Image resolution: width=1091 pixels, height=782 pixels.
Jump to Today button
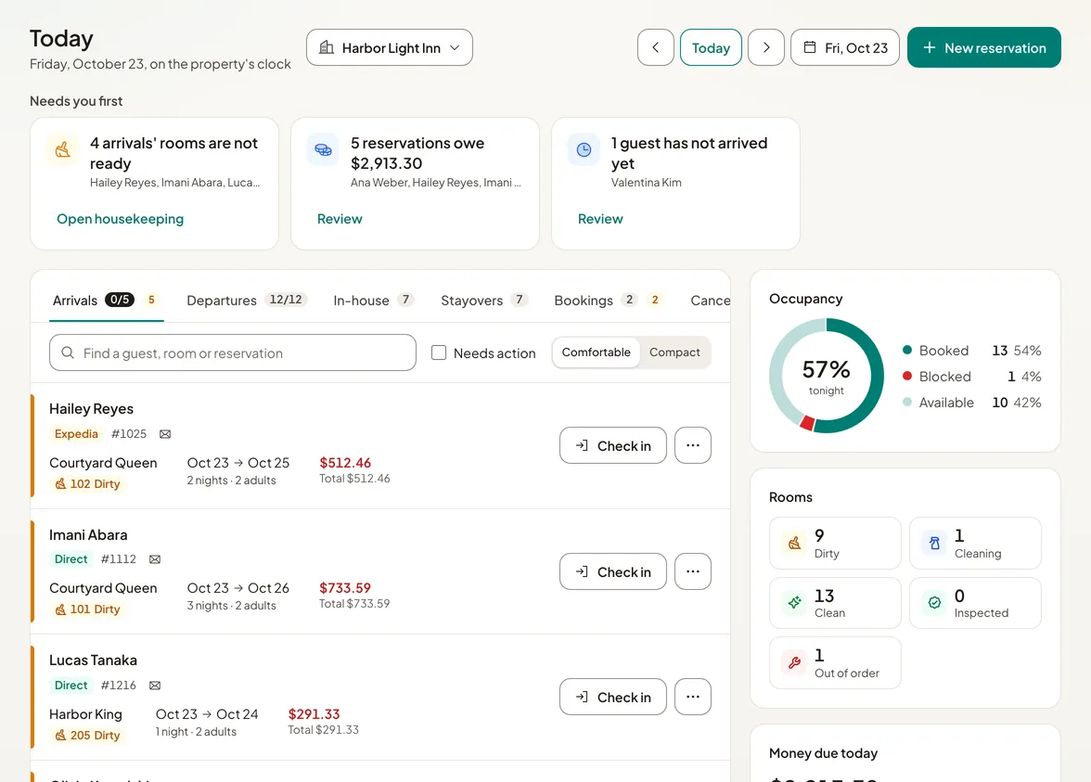tap(711, 47)
